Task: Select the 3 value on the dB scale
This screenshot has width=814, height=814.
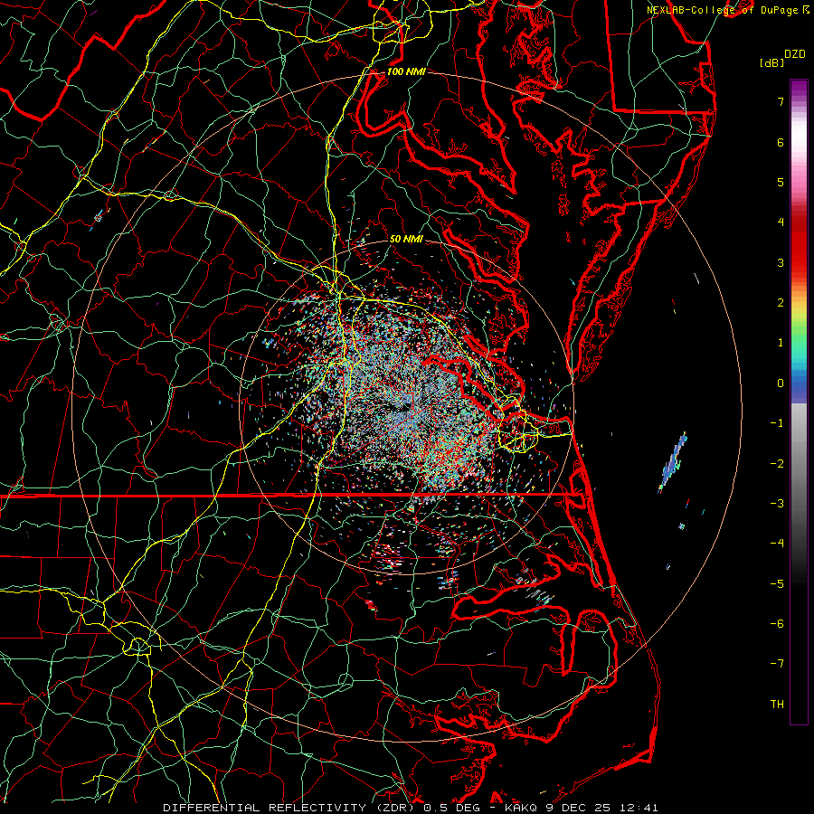Action: (x=781, y=262)
